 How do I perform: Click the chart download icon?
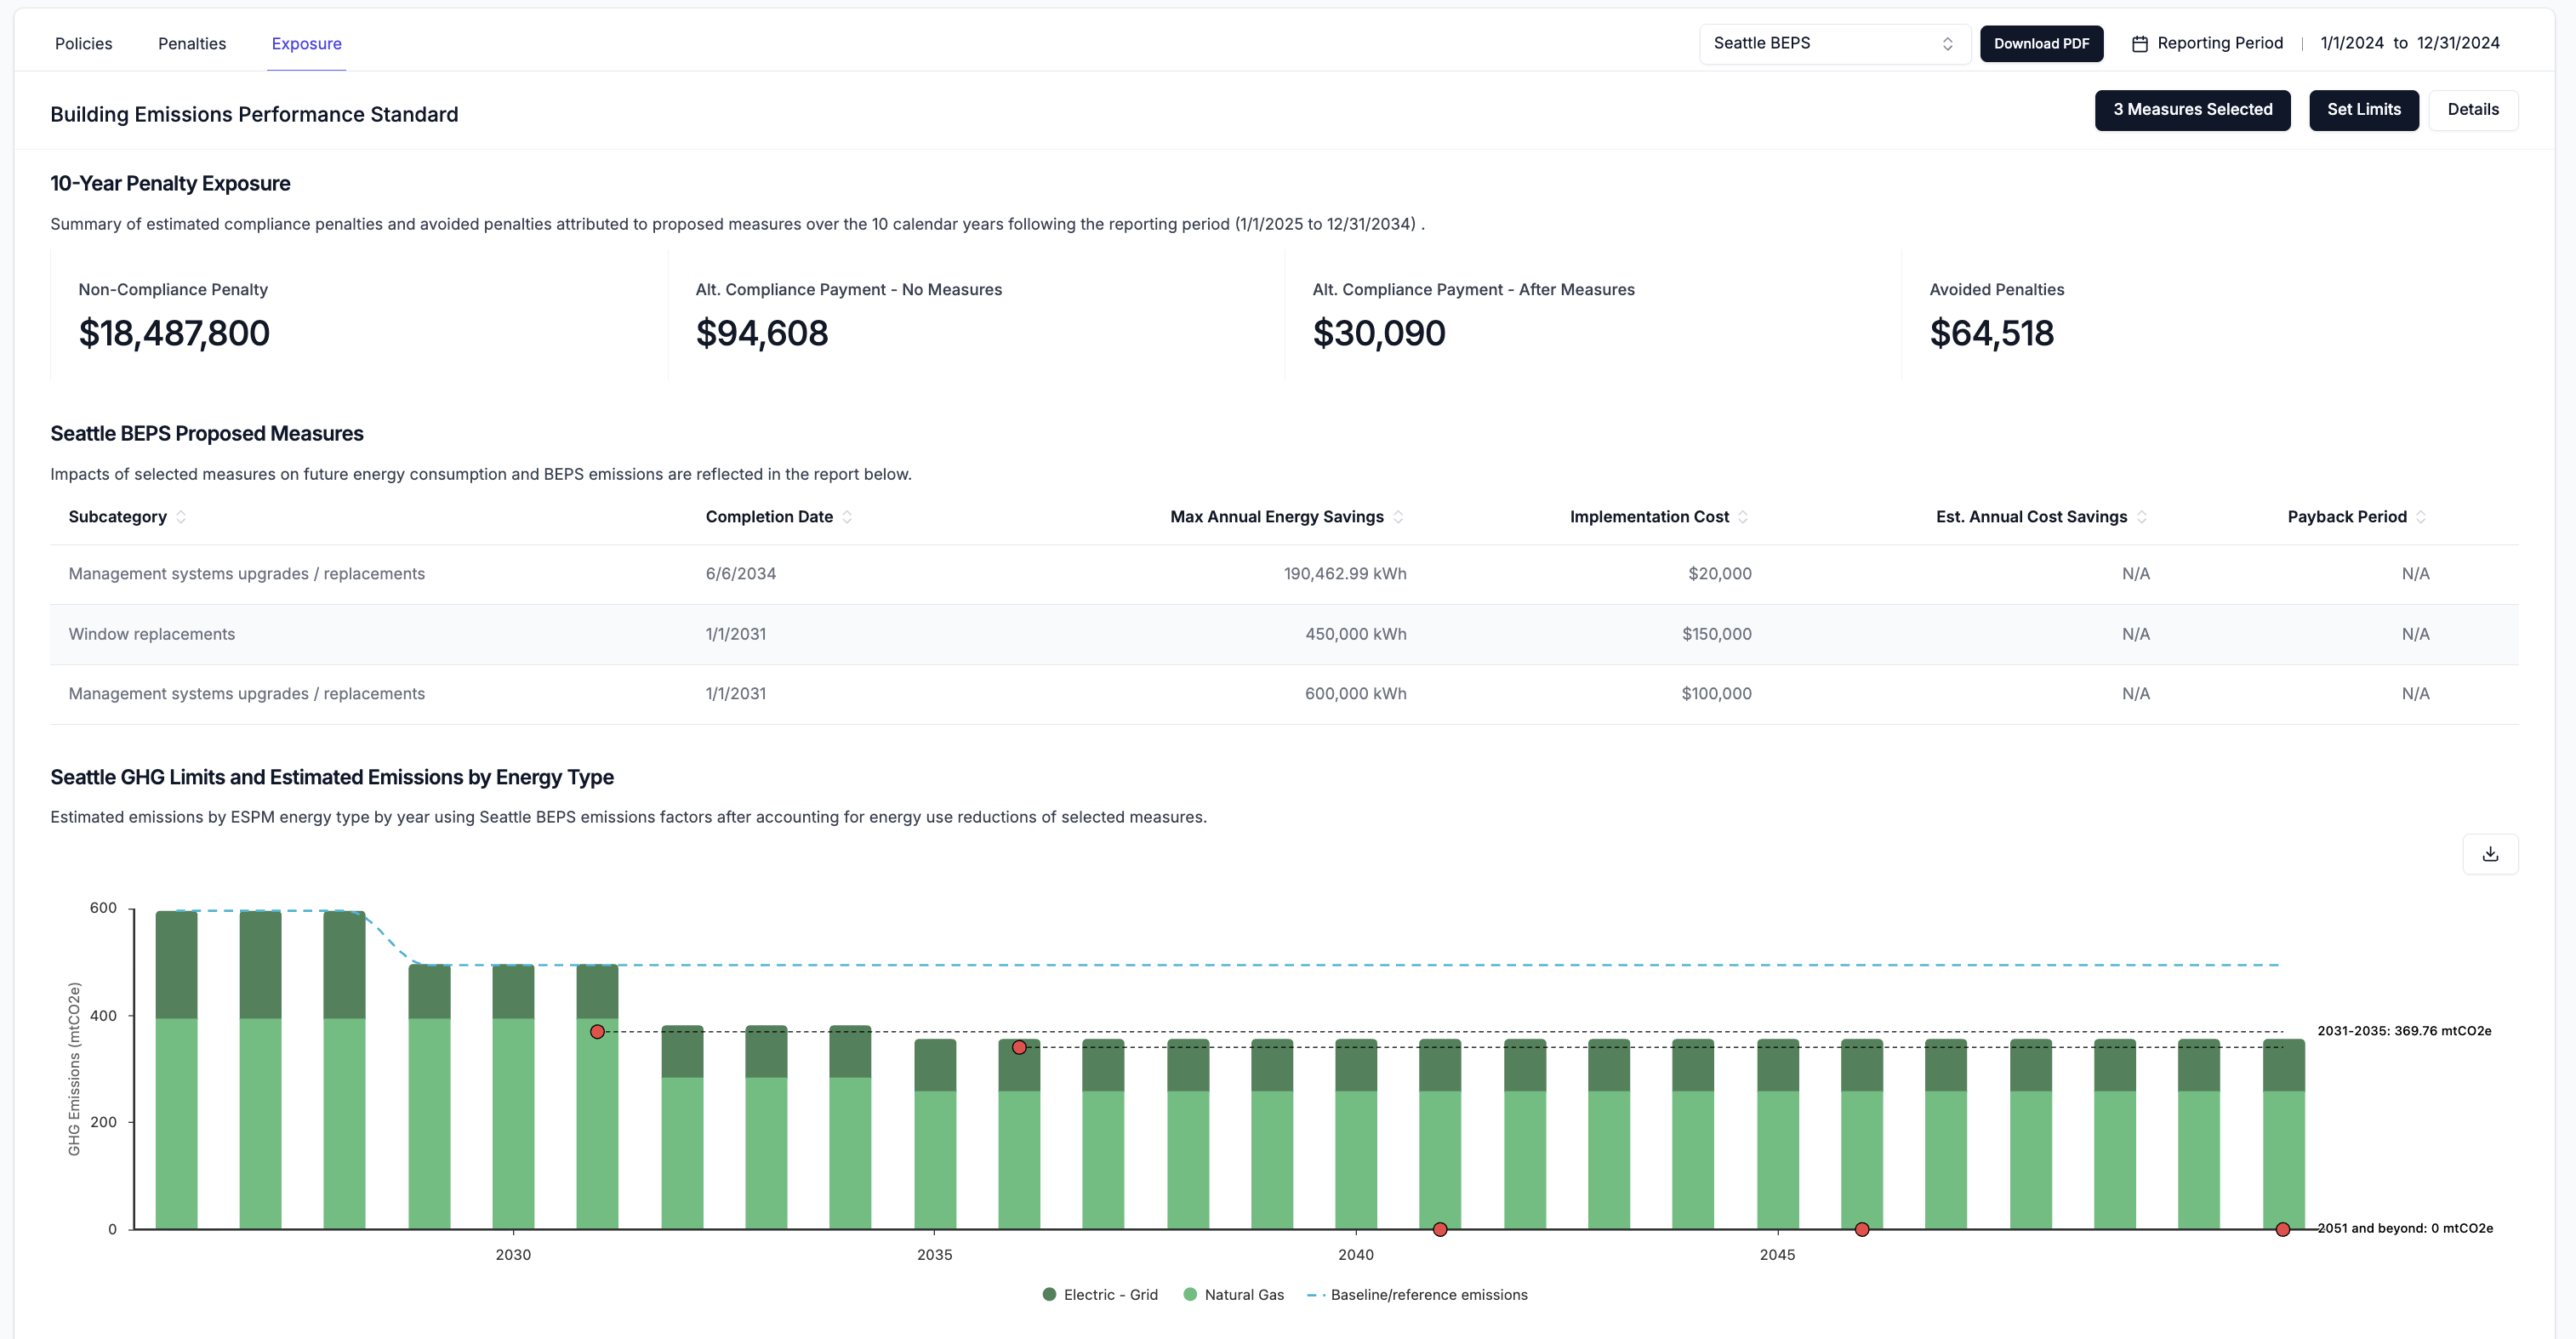point(2489,854)
